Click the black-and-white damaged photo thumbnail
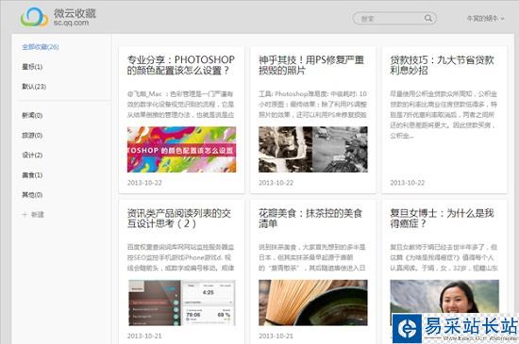The height and width of the screenshot is (344, 519). click(x=312, y=149)
